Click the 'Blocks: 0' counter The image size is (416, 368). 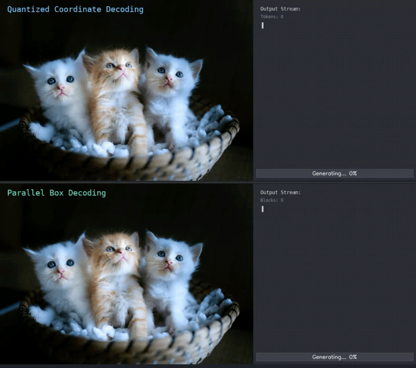click(271, 200)
